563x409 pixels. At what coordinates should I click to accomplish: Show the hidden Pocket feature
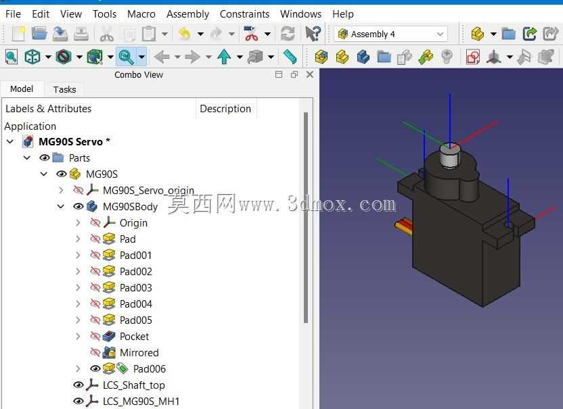pyautogui.click(x=95, y=336)
